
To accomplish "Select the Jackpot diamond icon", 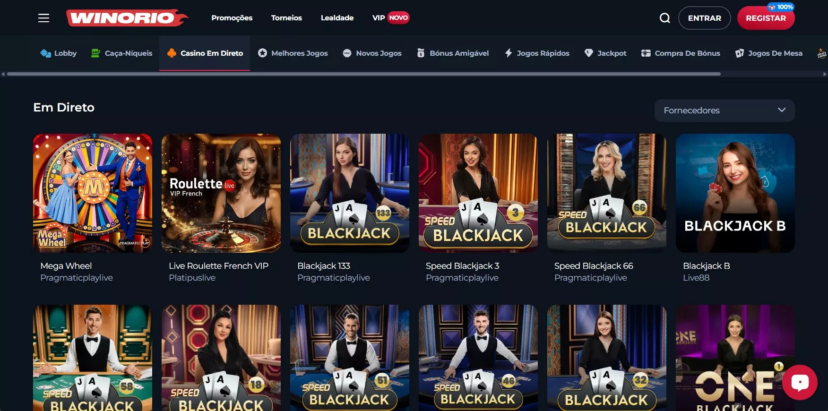I will pos(589,53).
